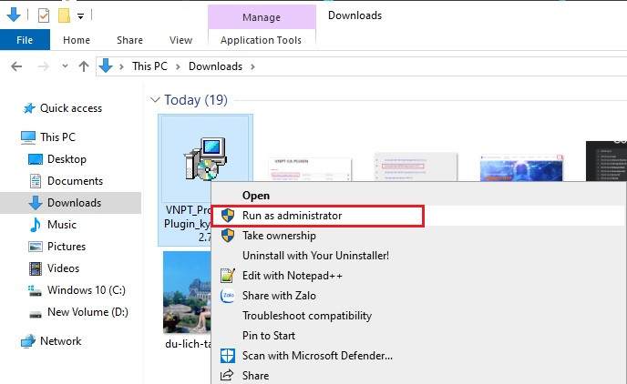The height and width of the screenshot is (384, 627).
Task: Open Desktop in navigation pane
Action: (67, 159)
